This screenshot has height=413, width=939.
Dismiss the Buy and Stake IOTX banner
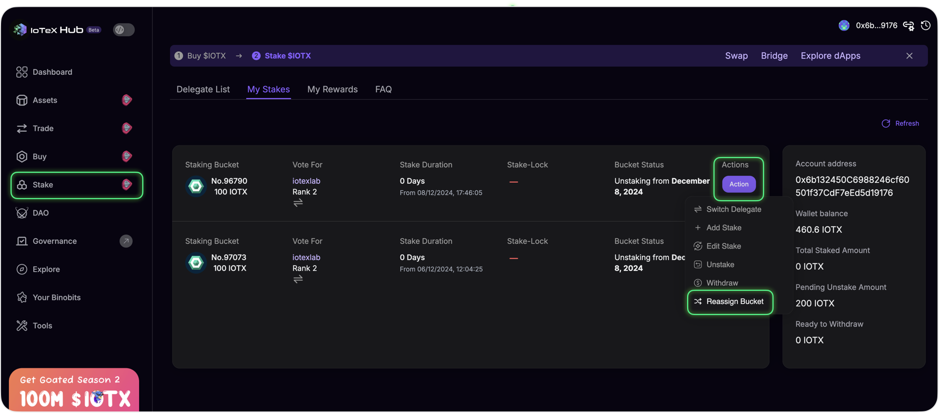[909, 56]
